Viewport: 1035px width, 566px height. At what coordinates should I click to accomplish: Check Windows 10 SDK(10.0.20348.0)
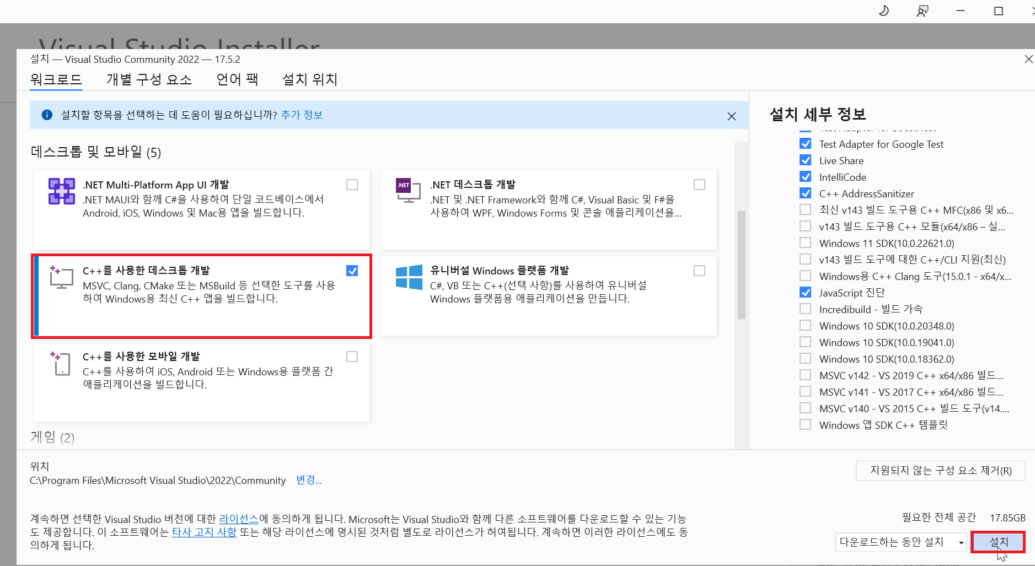click(805, 326)
